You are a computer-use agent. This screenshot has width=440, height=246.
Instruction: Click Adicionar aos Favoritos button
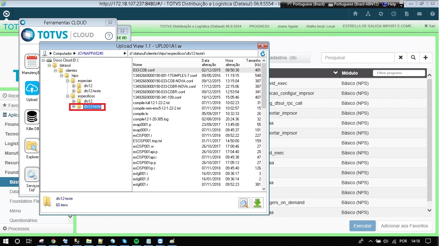pos(404,226)
